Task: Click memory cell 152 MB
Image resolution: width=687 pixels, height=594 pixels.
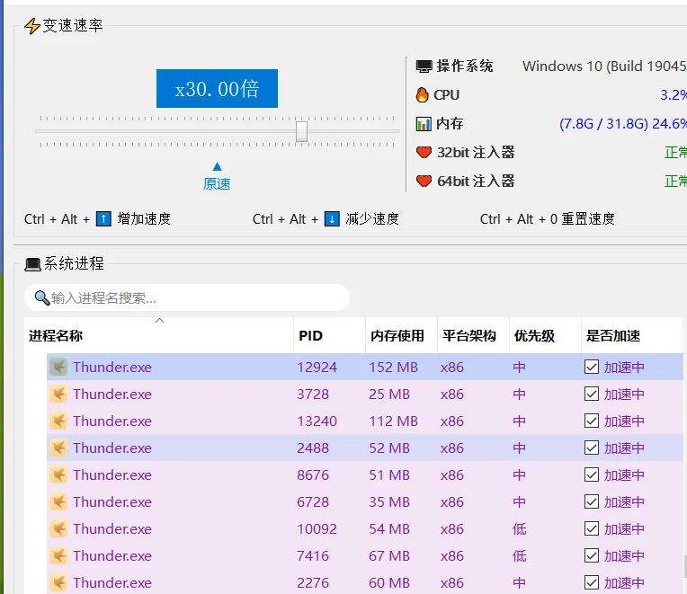Action: [x=393, y=367]
